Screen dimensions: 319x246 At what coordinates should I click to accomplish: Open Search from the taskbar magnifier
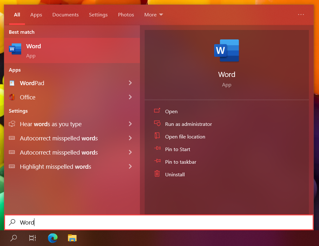[x=14, y=238]
